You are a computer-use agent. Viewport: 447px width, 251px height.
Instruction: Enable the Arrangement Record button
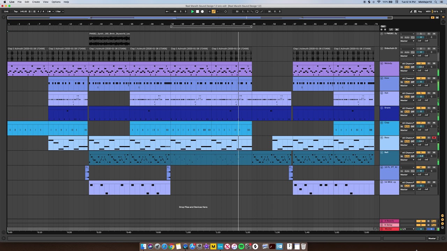[202, 12]
